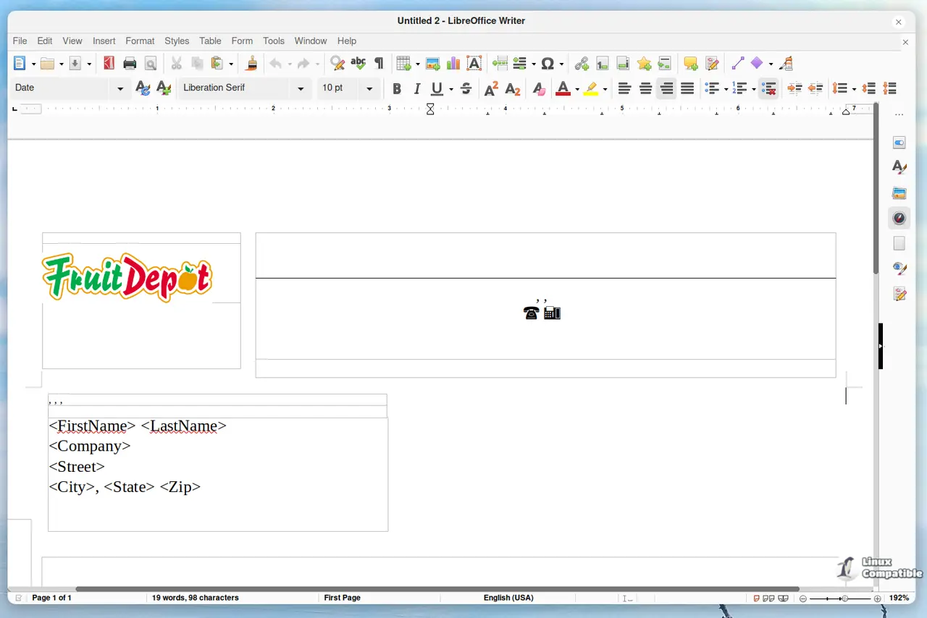Click English (USA) language in status bar
Image resolution: width=927 pixels, height=618 pixels.
(508, 598)
